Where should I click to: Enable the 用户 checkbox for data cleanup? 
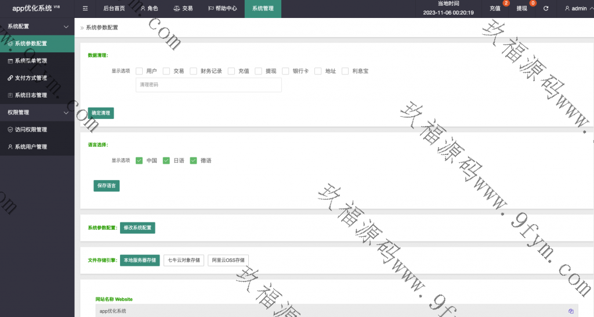139,71
